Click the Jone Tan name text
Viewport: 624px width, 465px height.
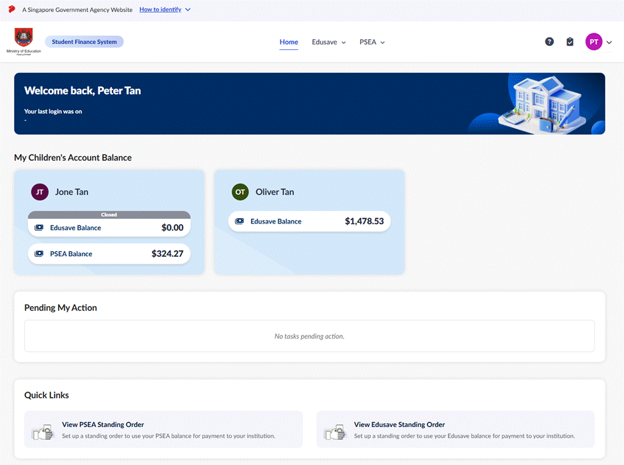pyautogui.click(x=72, y=192)
